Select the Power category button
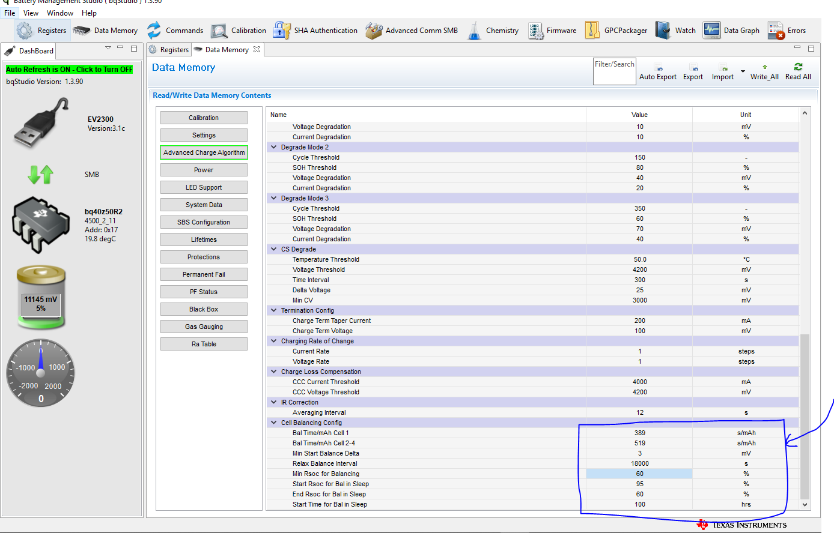 point(204,170)
